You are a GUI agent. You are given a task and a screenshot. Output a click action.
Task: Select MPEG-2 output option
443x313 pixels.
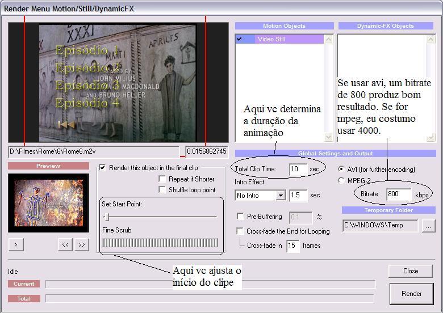[341, 180]
